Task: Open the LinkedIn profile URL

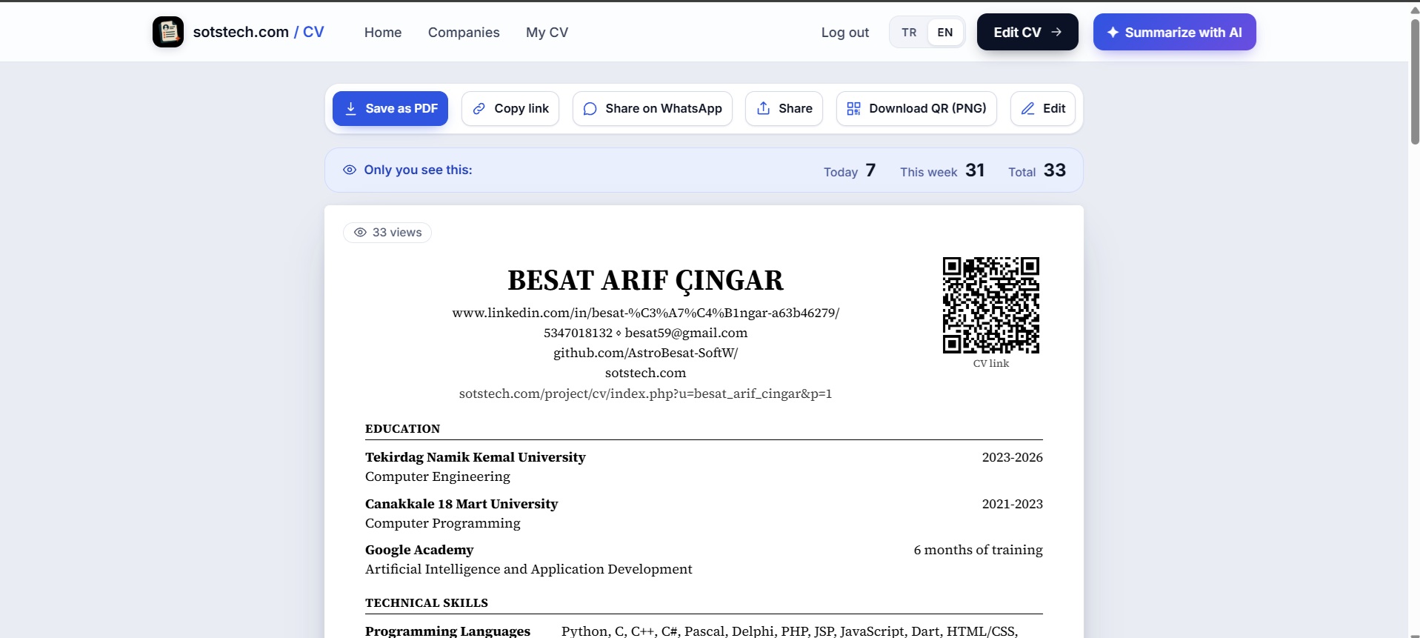Action: coord(646,313)
